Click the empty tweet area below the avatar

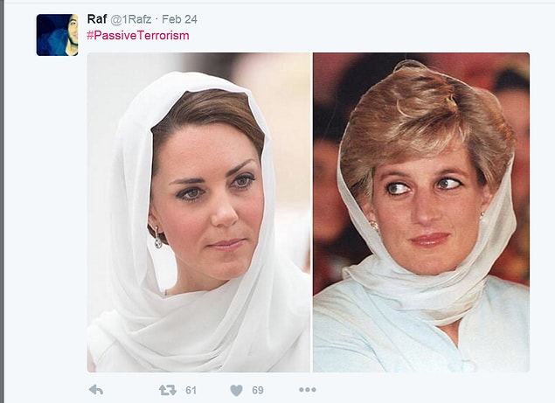click(57, 212)
